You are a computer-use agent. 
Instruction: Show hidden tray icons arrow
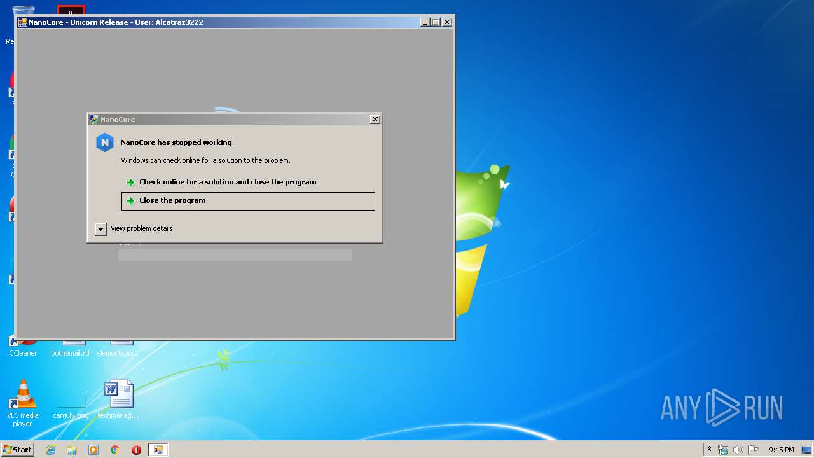click(709, 449)
